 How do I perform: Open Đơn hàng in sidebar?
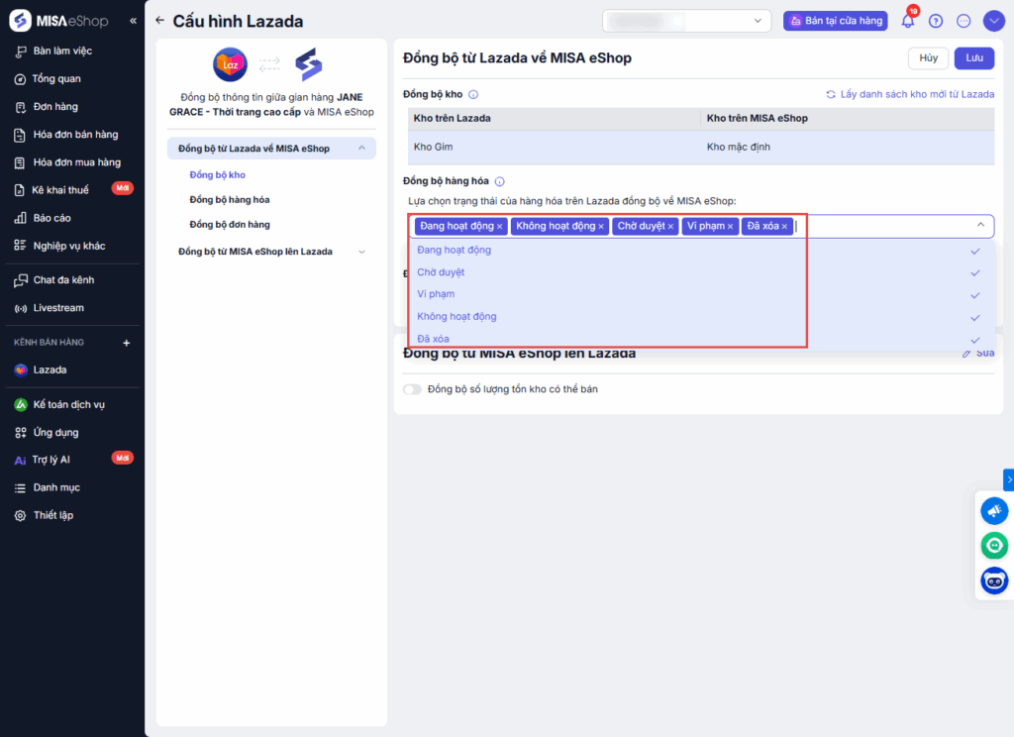pyautogui.click(x=55, y=106)
